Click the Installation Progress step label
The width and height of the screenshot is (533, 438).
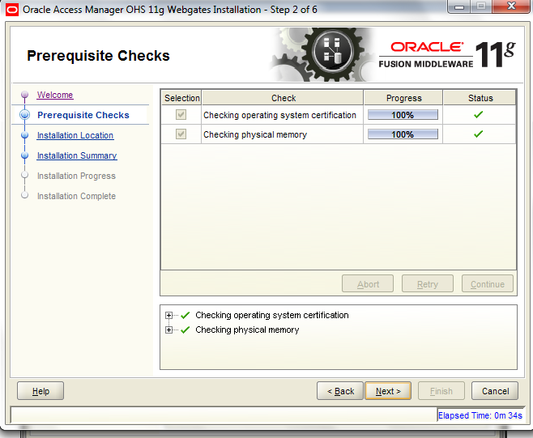(x=76, y=176)
